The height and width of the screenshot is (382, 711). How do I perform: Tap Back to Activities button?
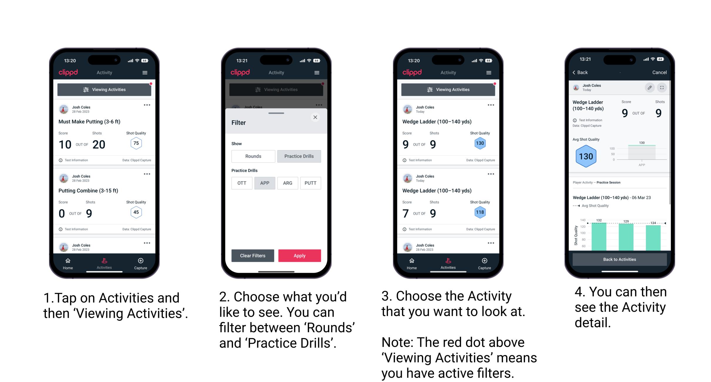coord(620,259)
